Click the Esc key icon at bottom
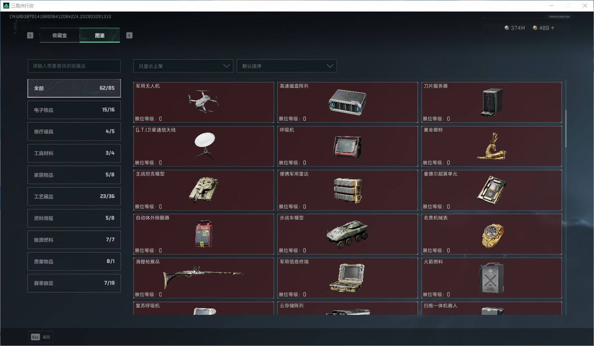Viewport: 594px width, 346px height. tap(35, 337)
